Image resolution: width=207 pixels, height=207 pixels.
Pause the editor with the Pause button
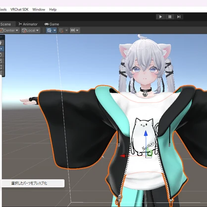pos(170,17)
